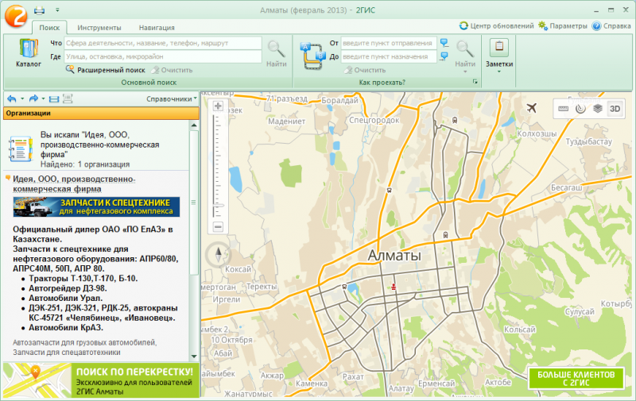The width and height of the screenshot is (636, 401).
Task: Click the Запчасти к спецтехнике banner
Action: click(96, 207)
